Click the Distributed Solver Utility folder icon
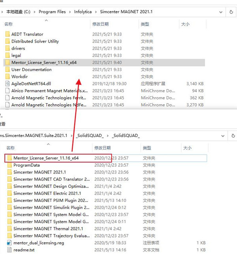 pos(8,41)
